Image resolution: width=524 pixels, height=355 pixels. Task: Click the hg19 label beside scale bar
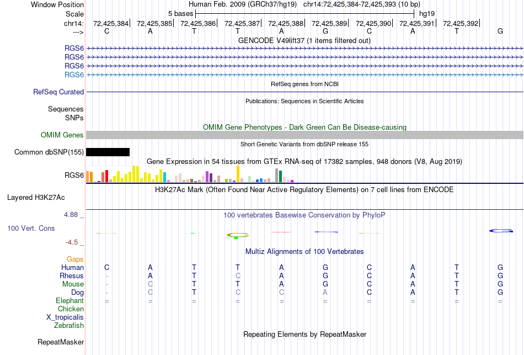pos(427,14)
